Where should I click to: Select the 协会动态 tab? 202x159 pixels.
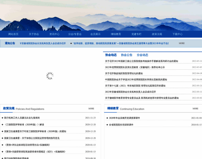click(x=111, y=55)
